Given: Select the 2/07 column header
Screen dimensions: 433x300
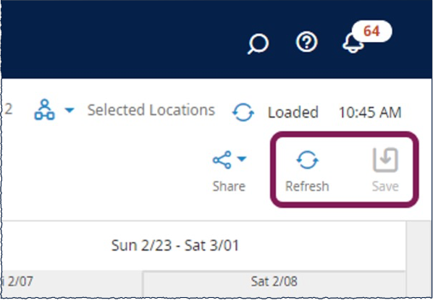Looking at the screenshot, I should click(17, 282).
